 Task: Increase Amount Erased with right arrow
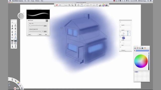(x=46, y=31)
